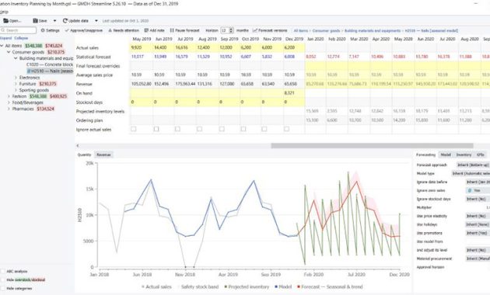Tick Ignore actual sales for Aug 2019
Viewport: 490px width, 295px height.
199,129
